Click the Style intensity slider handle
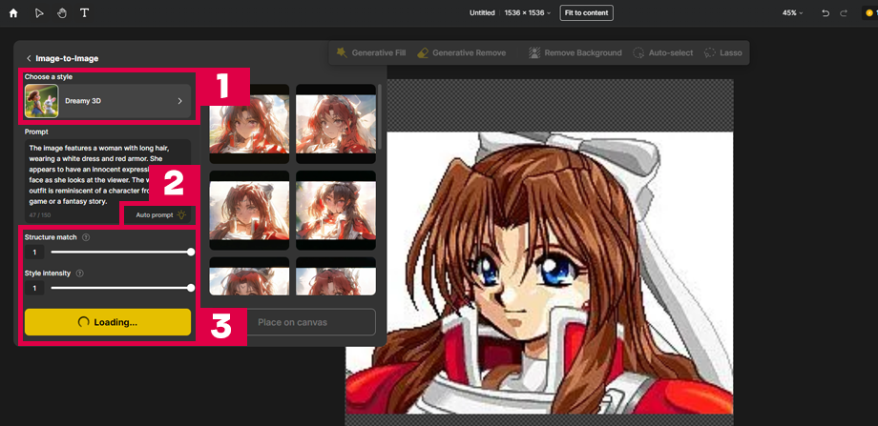 click(191, 288)
